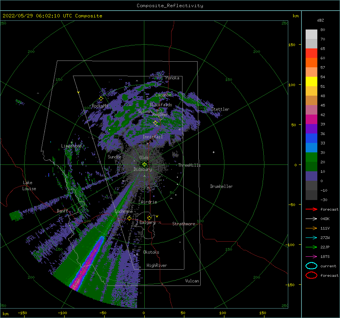Click the current legend label

(x=328, y=266)
